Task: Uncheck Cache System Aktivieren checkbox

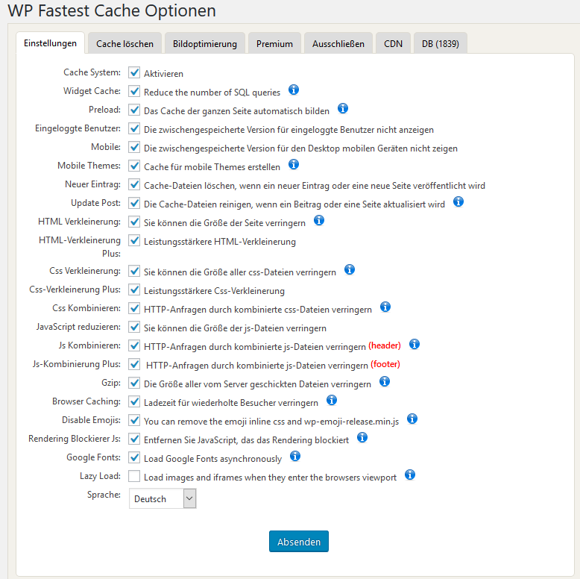Action: (x=134, y=72)
